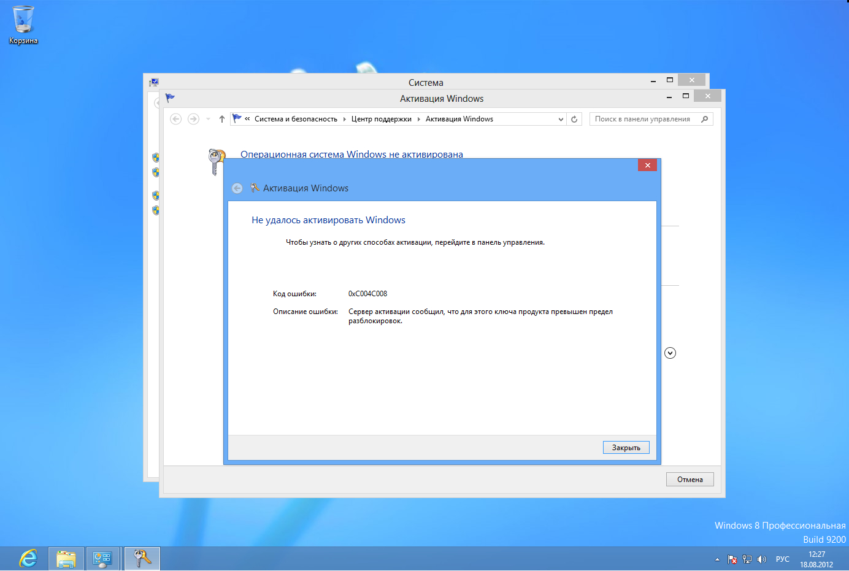Close the Система window
The height and width of the screenshot is (571, 849).
point(691,80)
